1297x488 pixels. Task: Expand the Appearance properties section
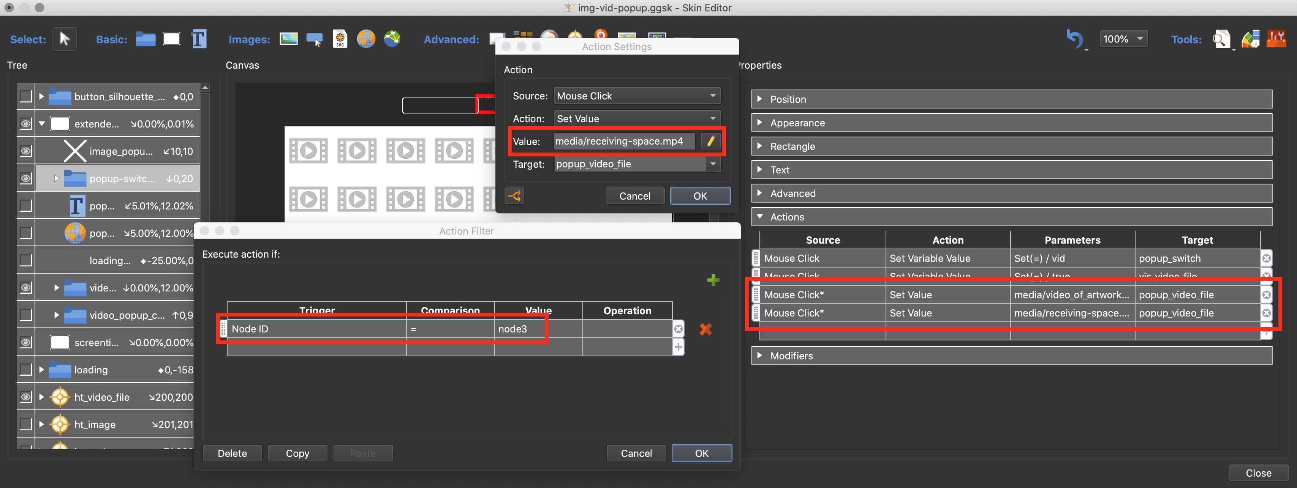(x=760, y=123)
